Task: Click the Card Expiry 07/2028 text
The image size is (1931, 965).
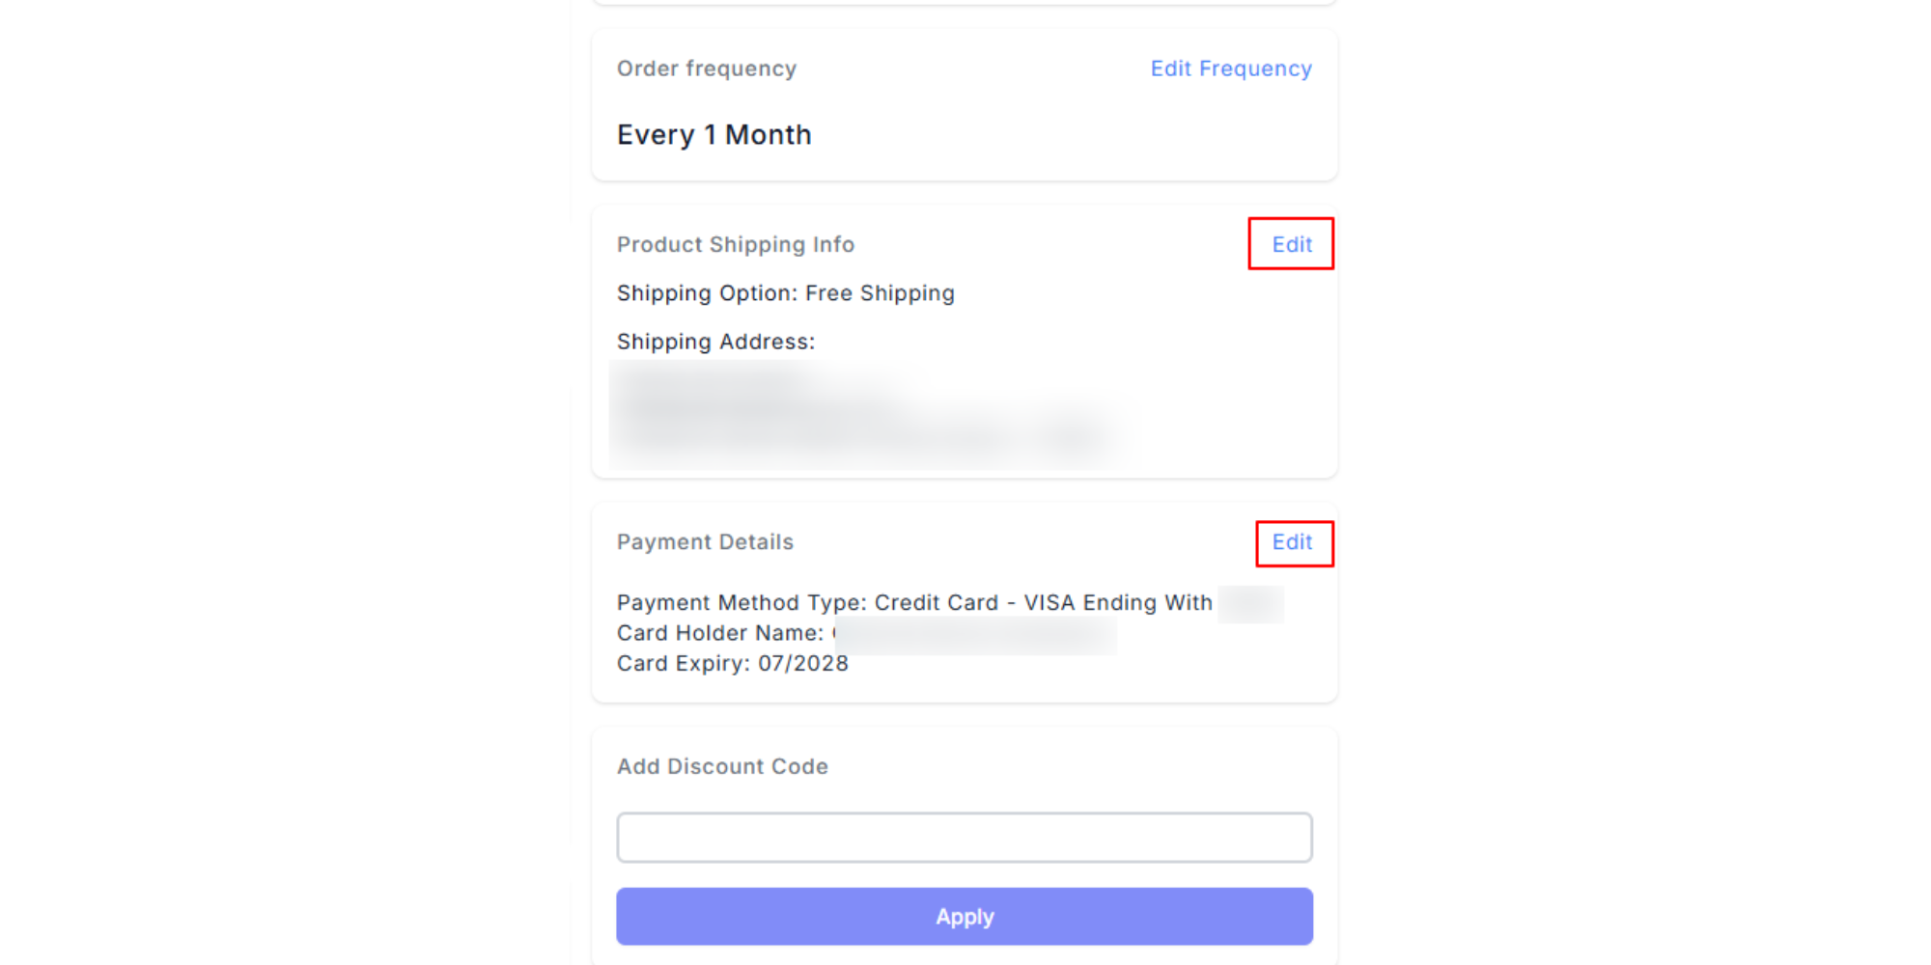Action: [x=732, y=664]
